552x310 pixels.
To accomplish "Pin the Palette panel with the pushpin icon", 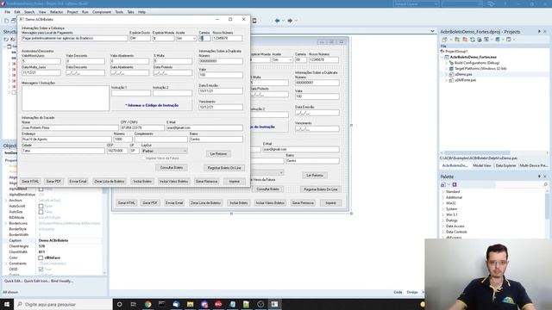I will 539,177.
